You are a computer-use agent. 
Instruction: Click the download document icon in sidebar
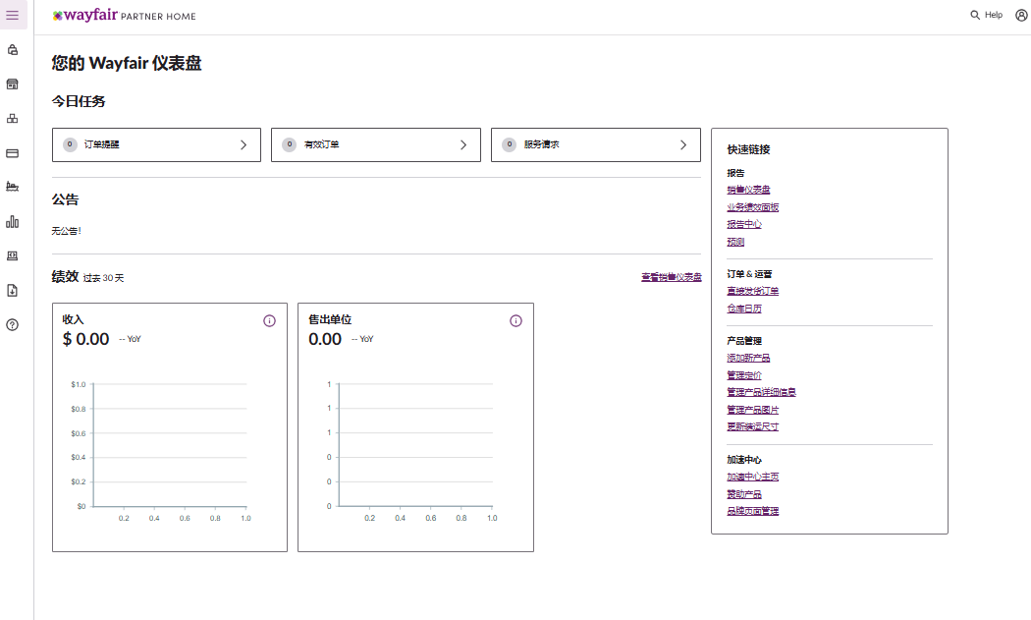tap(13, 290)
